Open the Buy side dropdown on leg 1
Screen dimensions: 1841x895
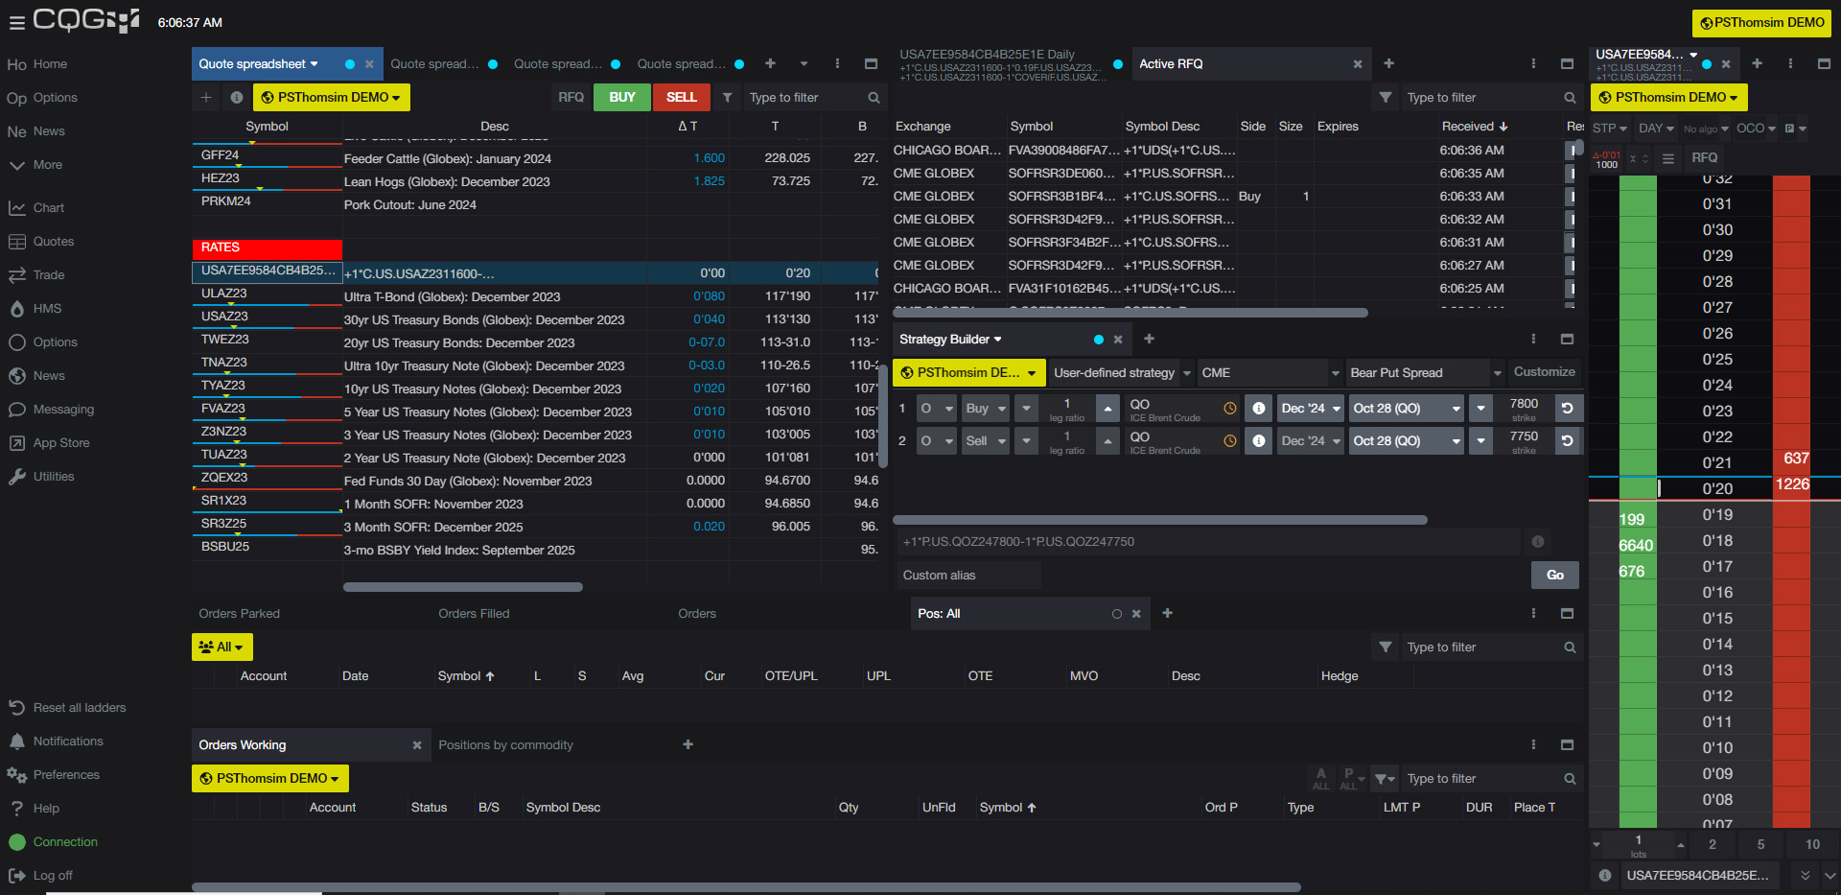coord(986,409)
